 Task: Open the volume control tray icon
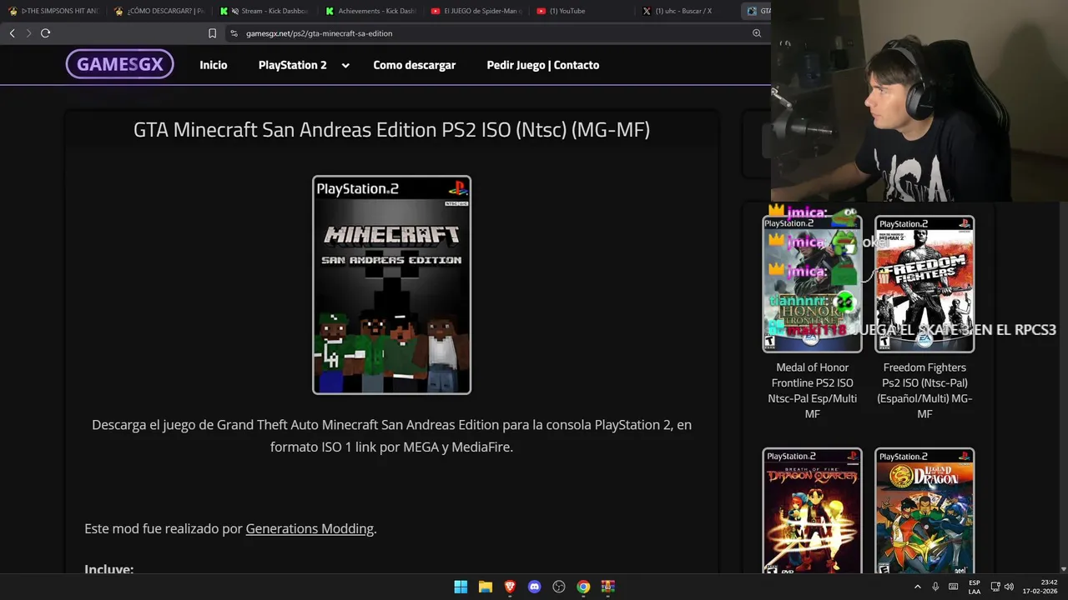point(1009,587)
